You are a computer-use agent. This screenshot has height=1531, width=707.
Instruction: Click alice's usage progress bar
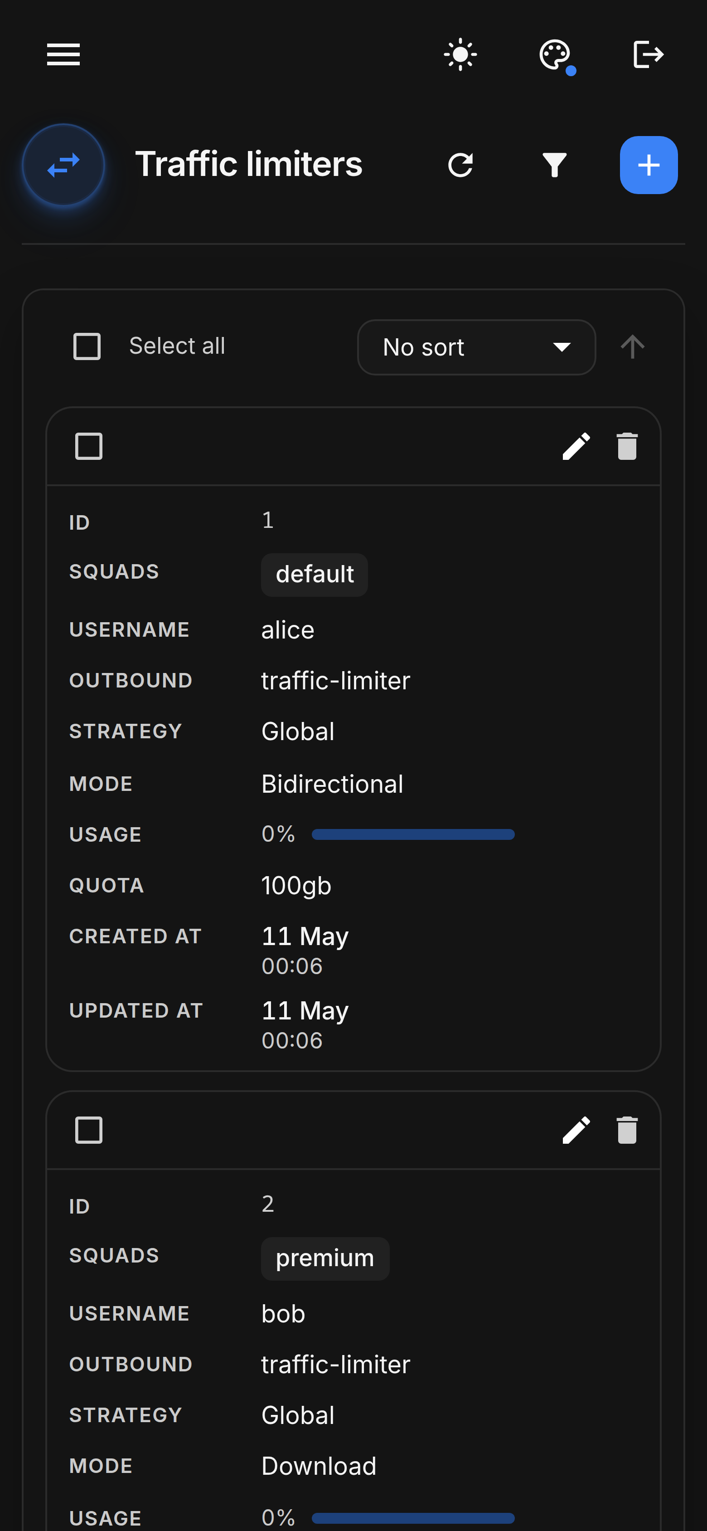tap(413, 834)
